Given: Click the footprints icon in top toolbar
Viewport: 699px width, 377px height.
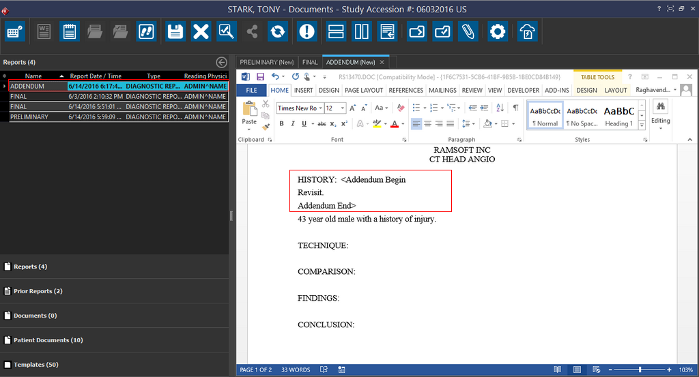Looking at the screenshot, I should tap(146, 31).
